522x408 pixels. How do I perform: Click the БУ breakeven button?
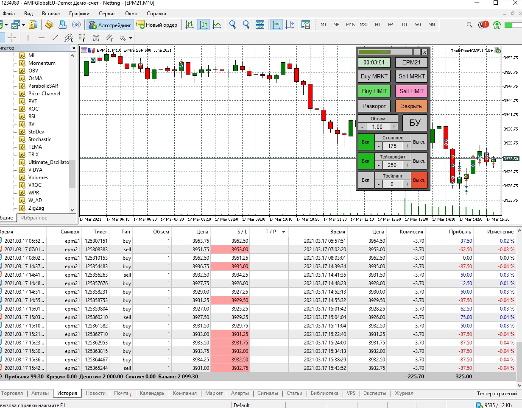[x=415, y=123]
